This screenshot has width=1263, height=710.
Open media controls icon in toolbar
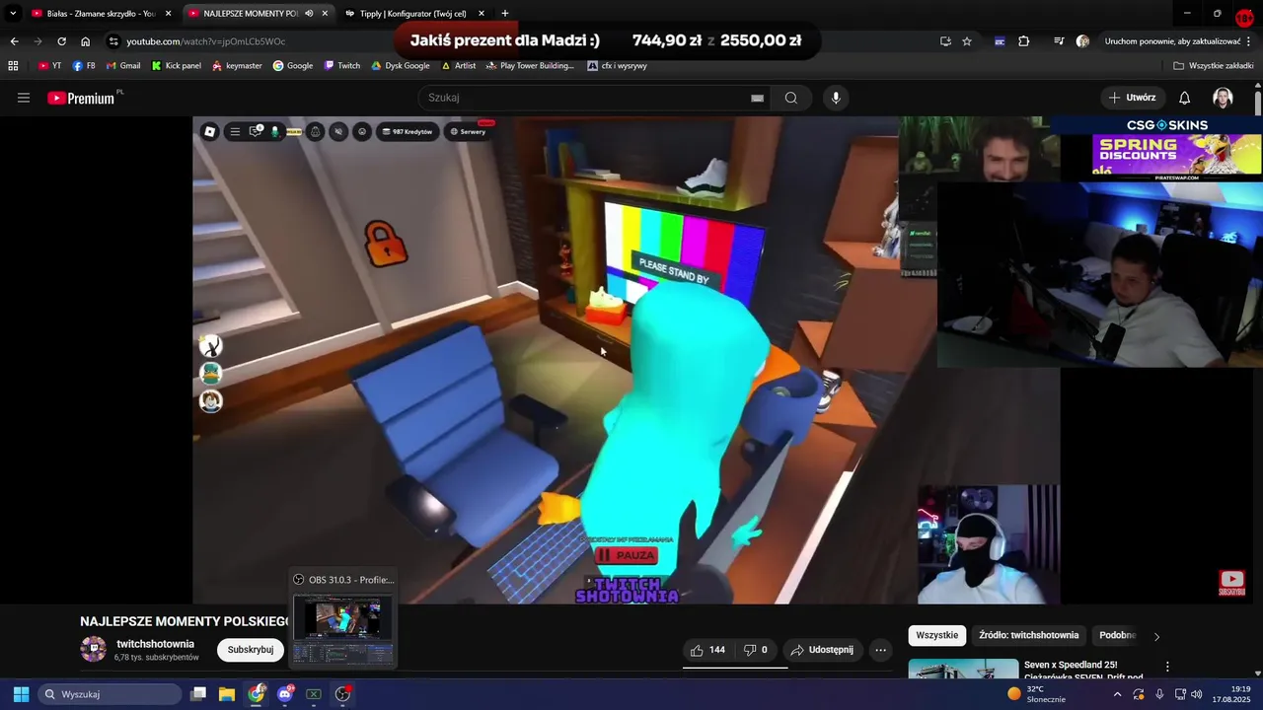point(1059,41)
